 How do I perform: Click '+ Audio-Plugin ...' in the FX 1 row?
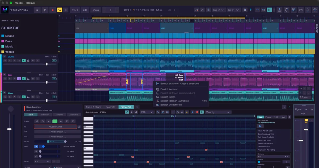(57, 132)
